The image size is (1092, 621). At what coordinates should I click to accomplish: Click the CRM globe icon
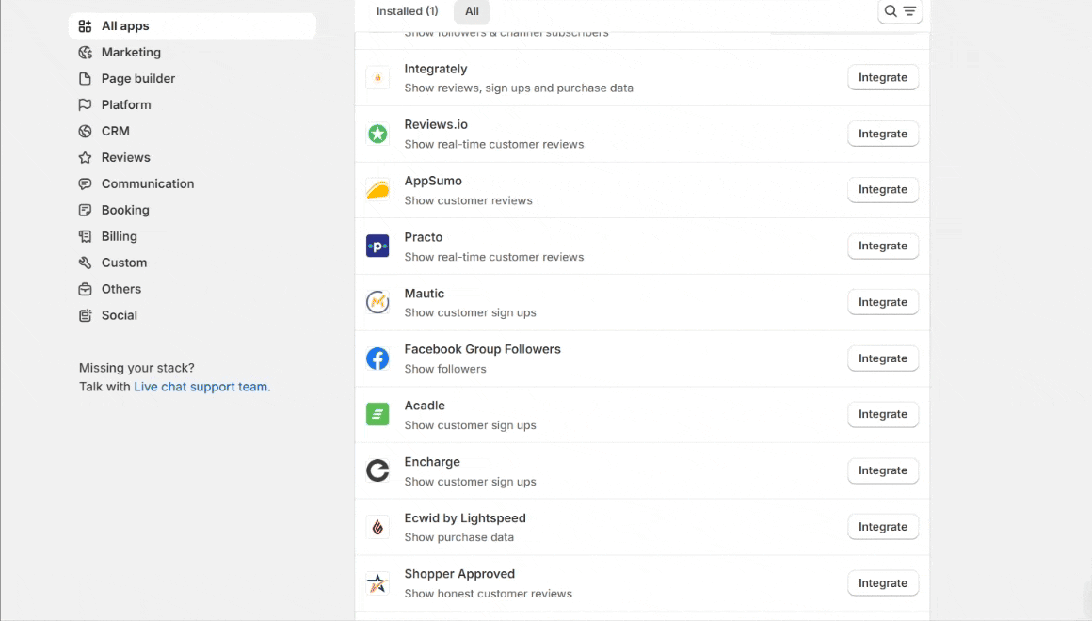[x=85, y=131]
